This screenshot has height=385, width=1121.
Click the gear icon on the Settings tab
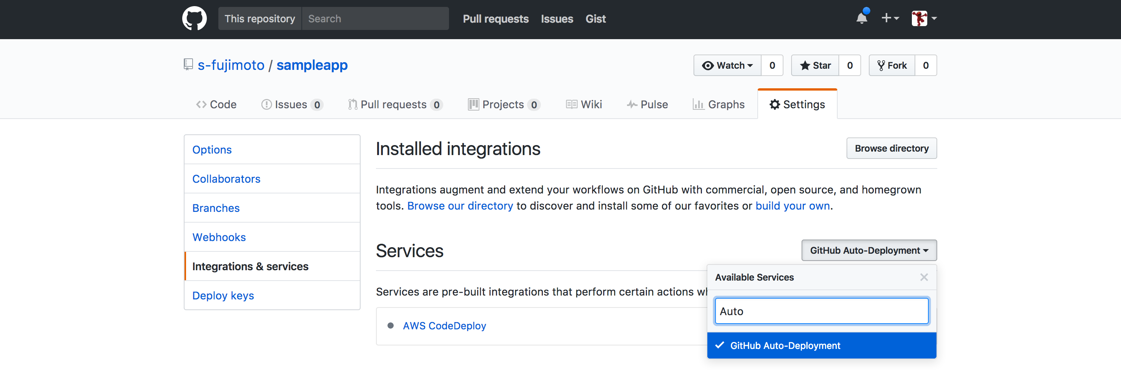775,104
